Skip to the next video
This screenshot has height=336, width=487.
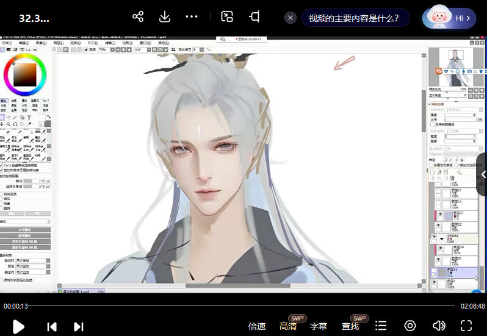(78, 327)
